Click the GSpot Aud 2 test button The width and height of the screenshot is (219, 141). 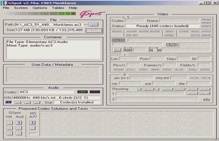pyautogui.click(x=19, y=128)
